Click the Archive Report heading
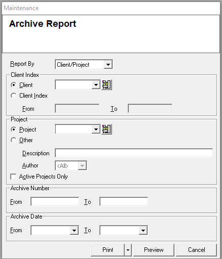Screen dimensions: 222x259 click(43, 24)
